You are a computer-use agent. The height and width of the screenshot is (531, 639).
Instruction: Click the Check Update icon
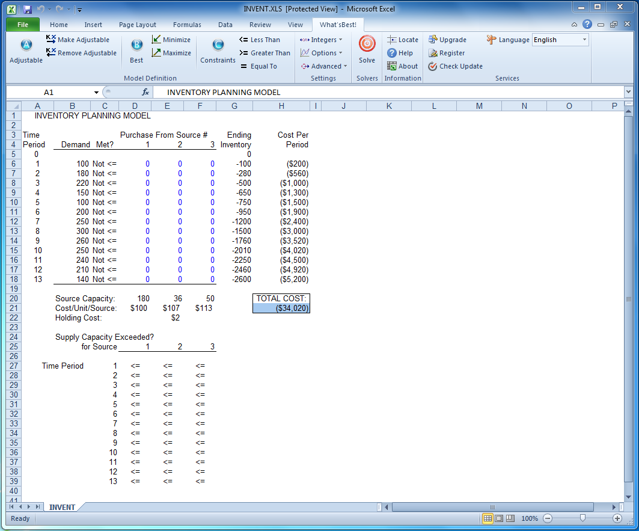433,66
